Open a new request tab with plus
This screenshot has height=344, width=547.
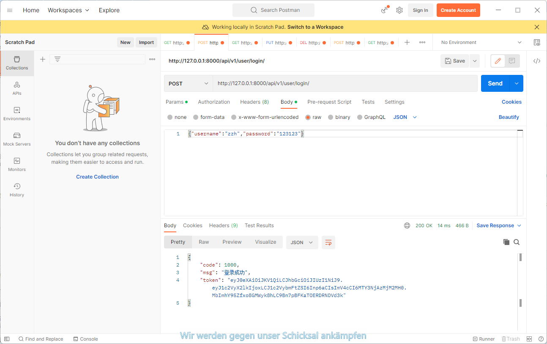(407, 42)
